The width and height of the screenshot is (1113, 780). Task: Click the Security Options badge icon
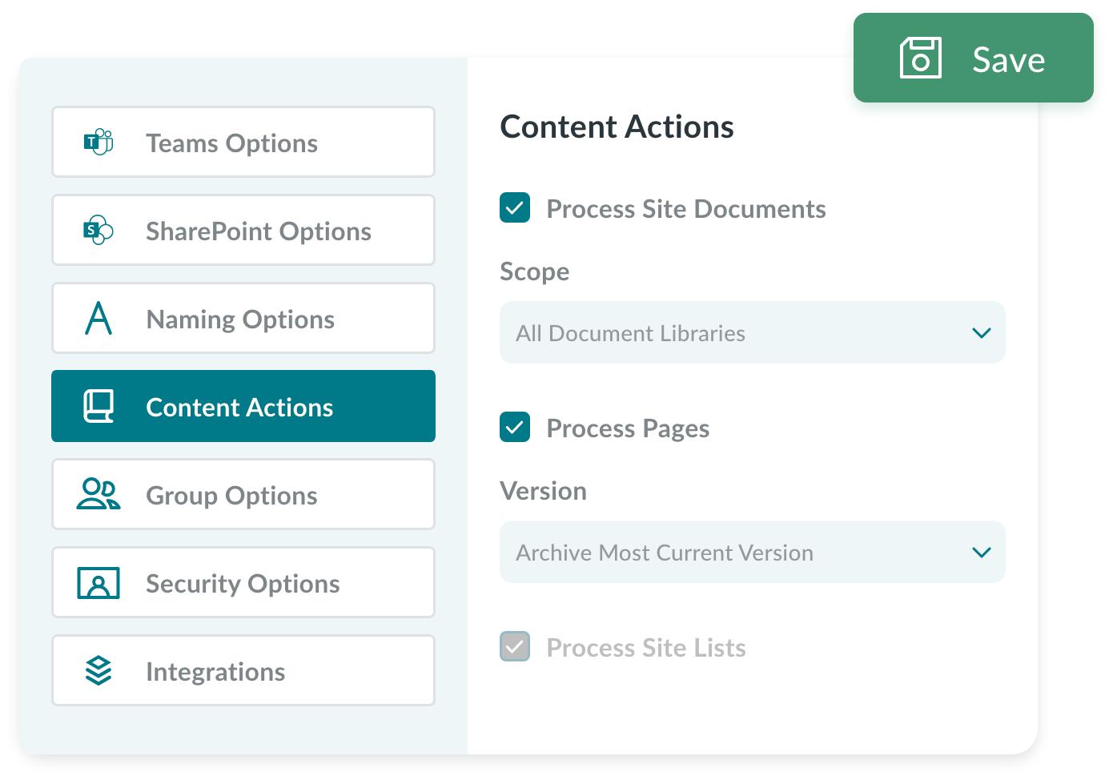point(98,582)
